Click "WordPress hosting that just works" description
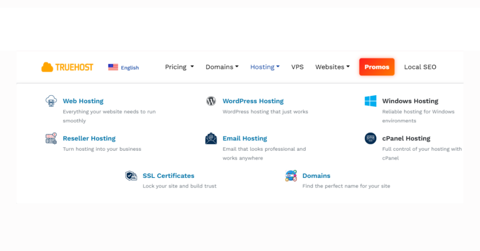The image size is (480, 251). [265, 111]
